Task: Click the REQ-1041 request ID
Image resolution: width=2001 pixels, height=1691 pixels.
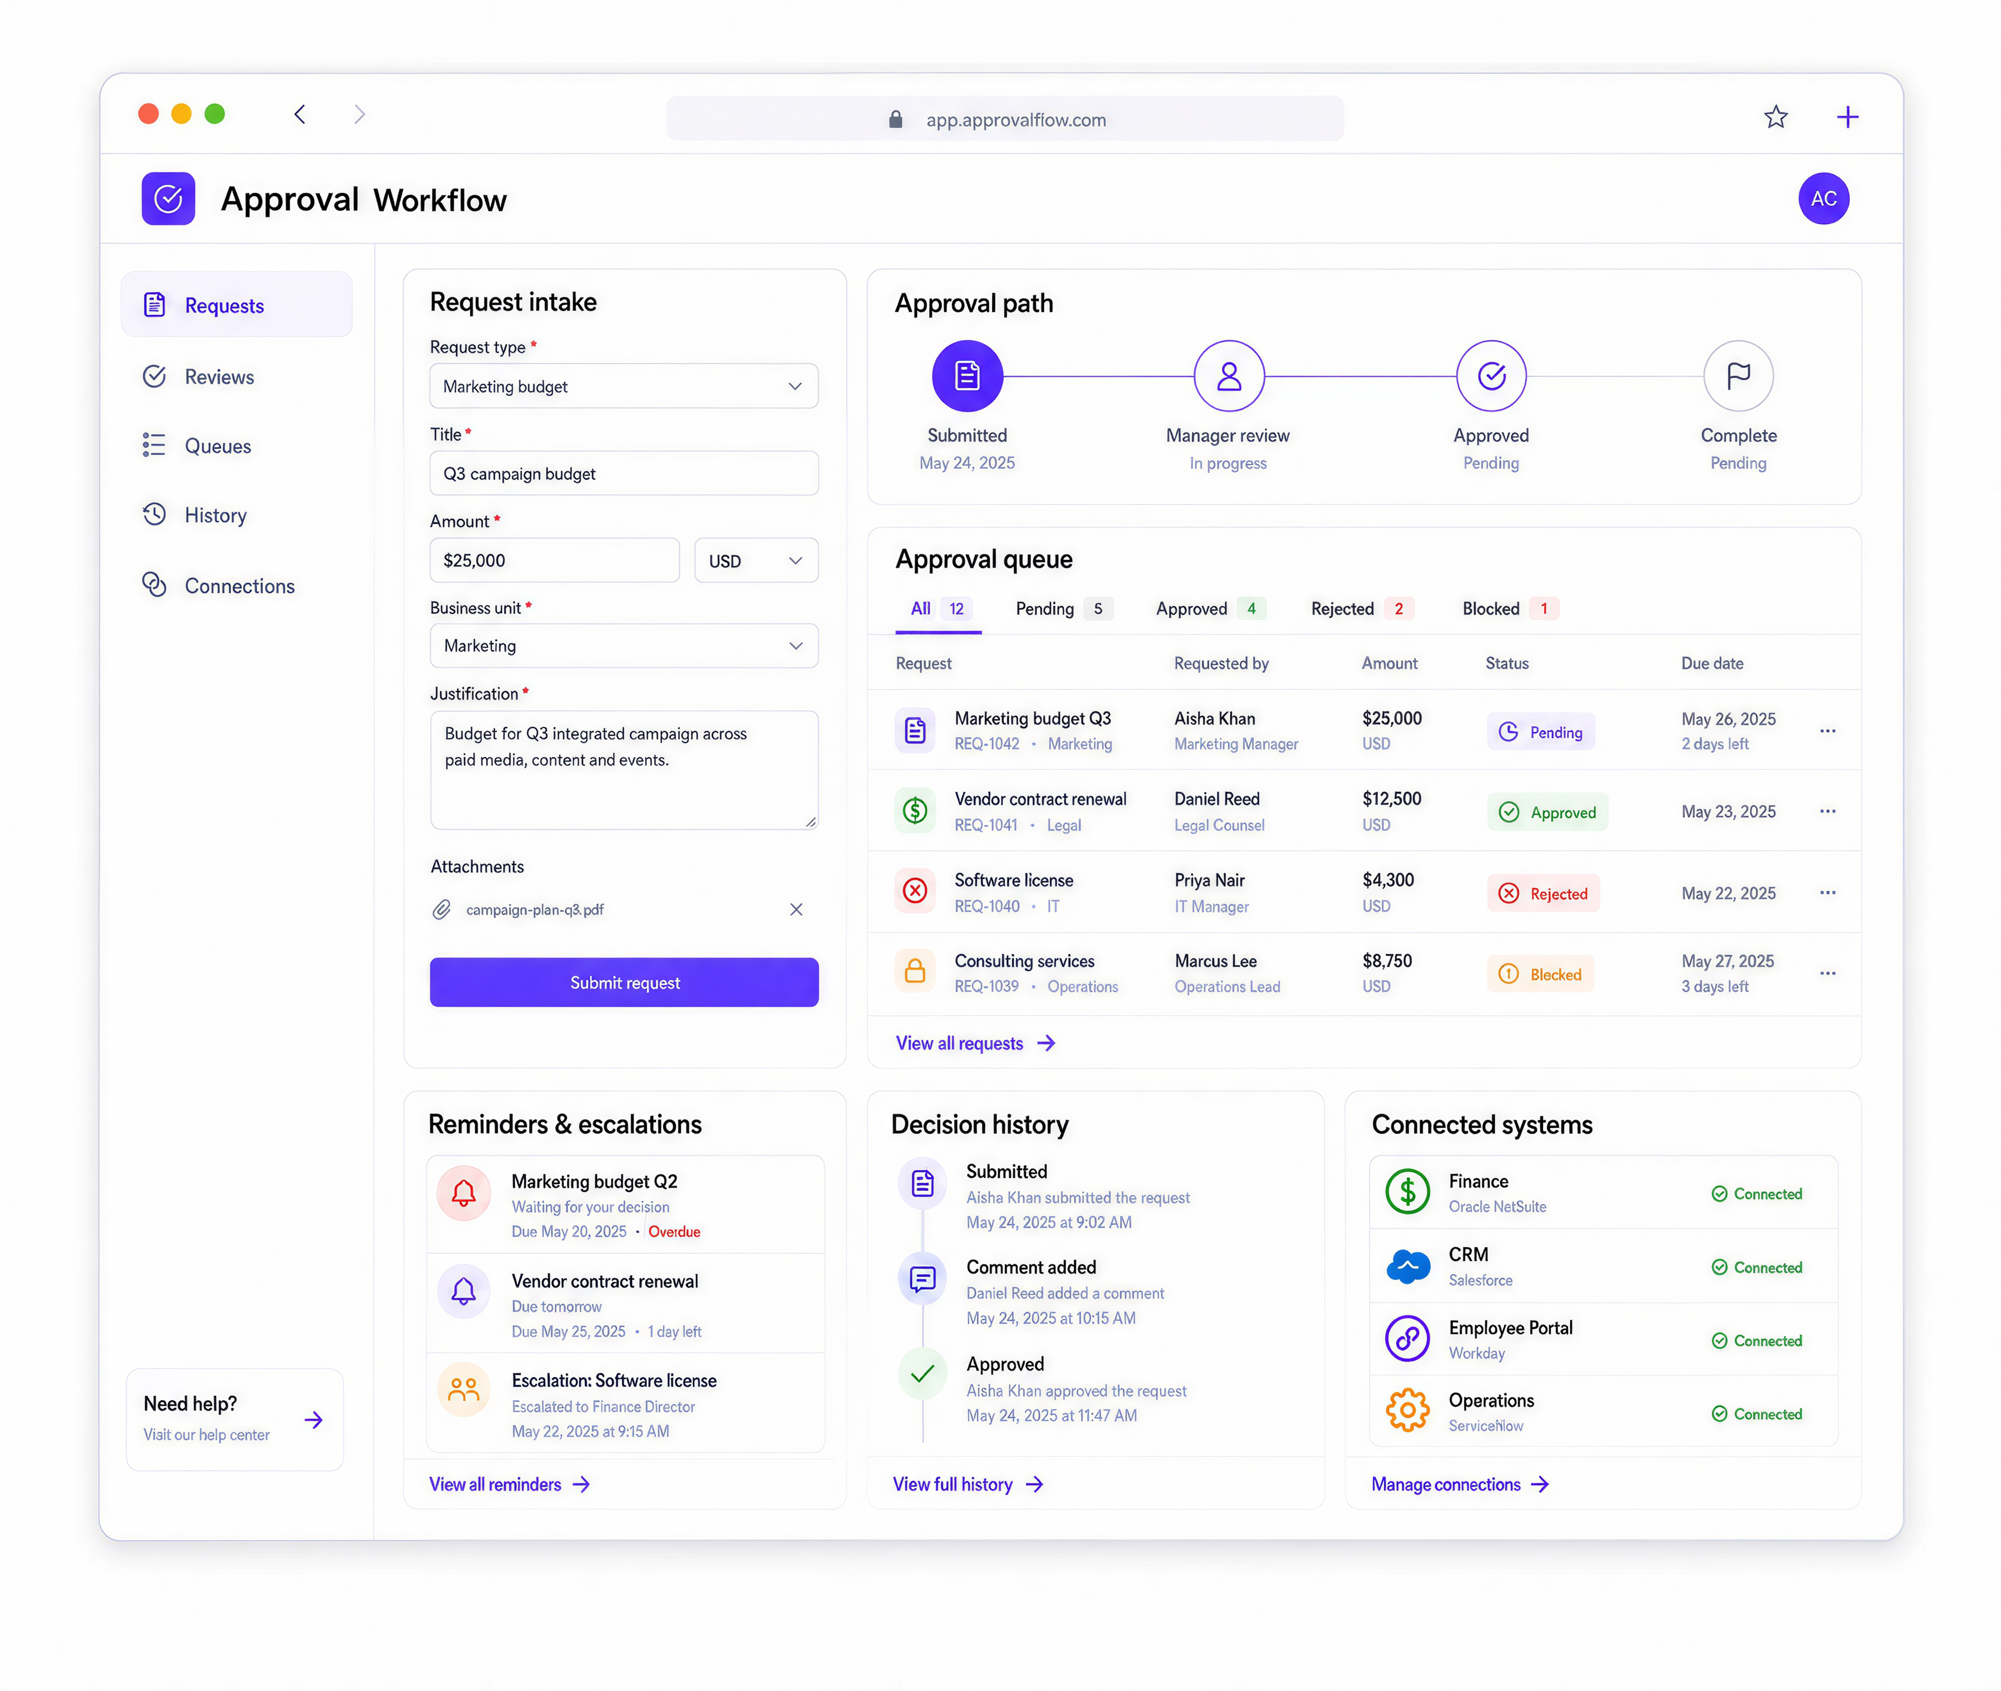Action: pyautogui.click(x=985, y=825)
